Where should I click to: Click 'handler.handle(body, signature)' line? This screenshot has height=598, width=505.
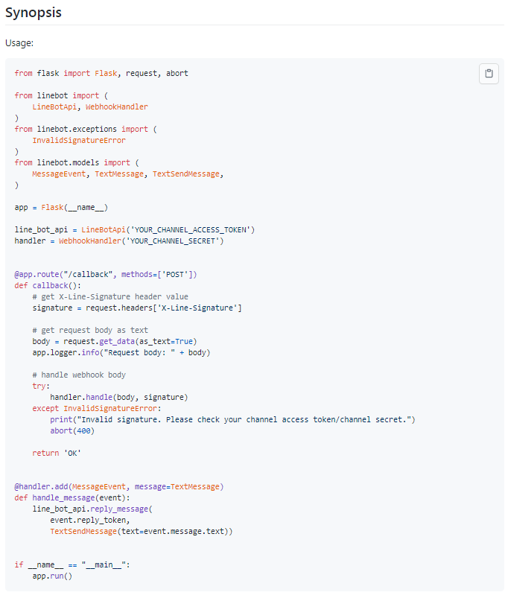119,397
